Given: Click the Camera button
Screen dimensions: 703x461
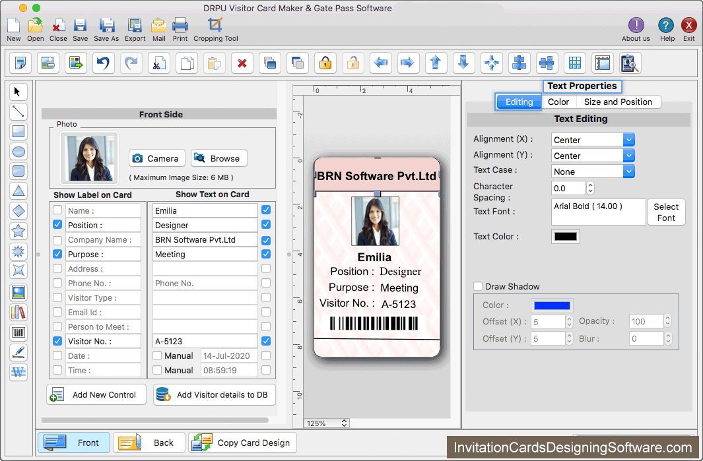Looking at the screenshot, I should coord(157,158).
